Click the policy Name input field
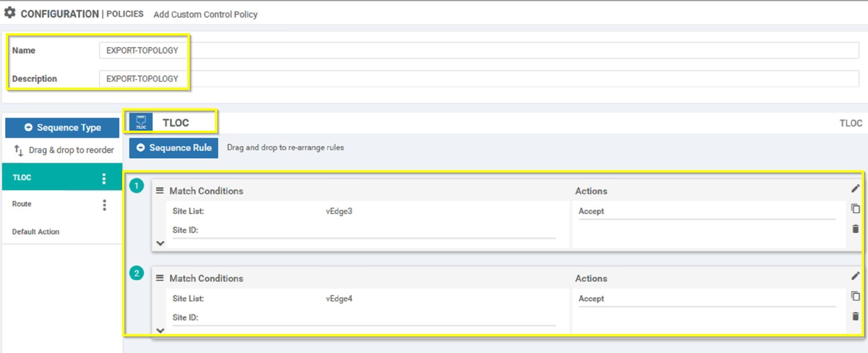Viewport: 868px width, 353px height. (x=479, y=50)
